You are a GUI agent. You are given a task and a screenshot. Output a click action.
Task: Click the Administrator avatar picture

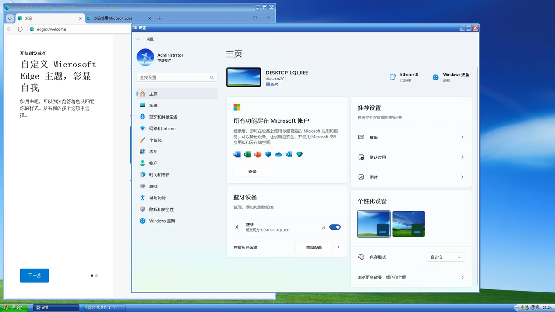click(x=145, y=57)
